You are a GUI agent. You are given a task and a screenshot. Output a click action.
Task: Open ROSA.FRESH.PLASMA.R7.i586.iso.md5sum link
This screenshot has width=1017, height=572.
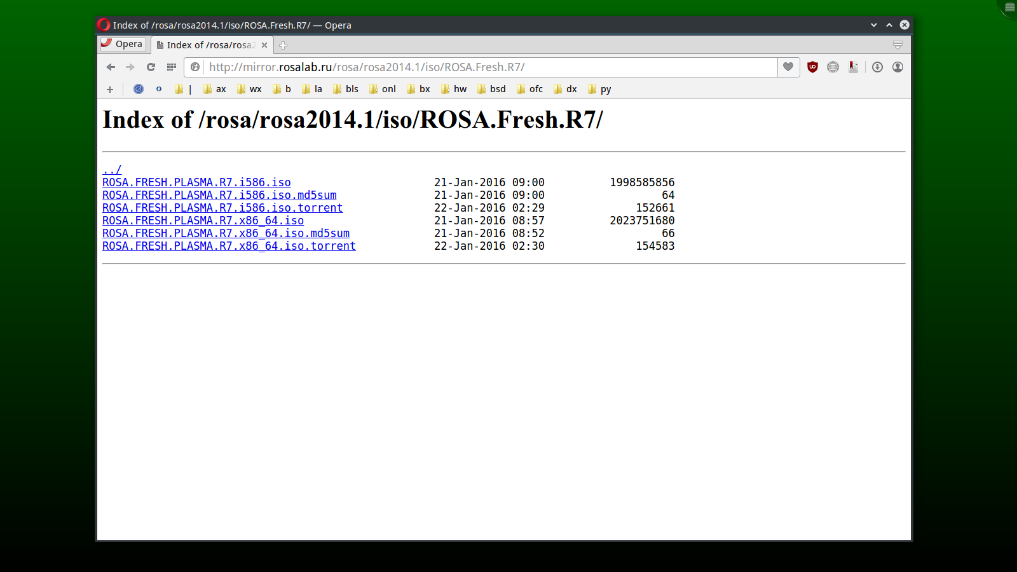pyautogui.click(x=219, y=195)
